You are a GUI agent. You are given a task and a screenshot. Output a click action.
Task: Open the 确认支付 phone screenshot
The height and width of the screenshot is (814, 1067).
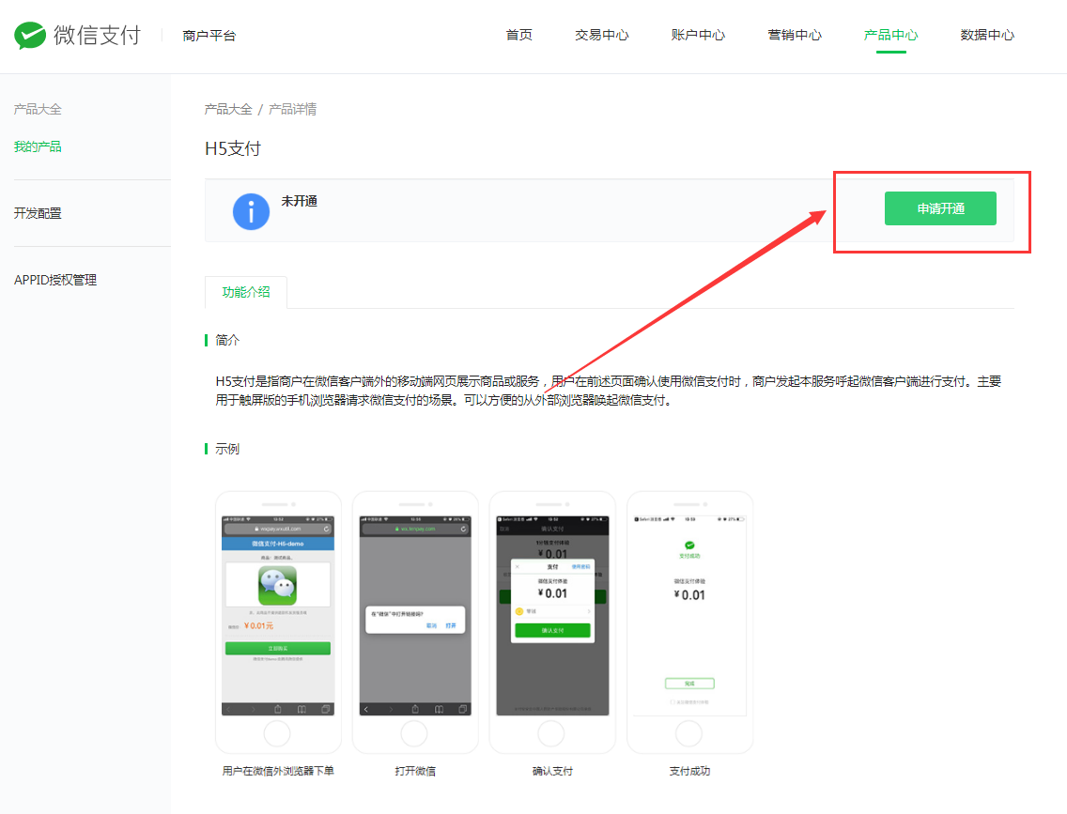552,622
